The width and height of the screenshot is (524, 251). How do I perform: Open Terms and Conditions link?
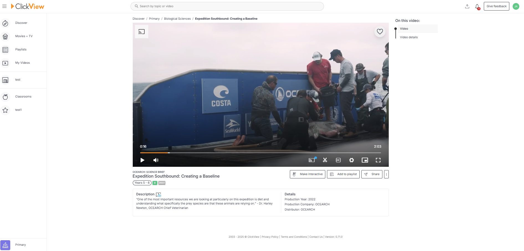[x=294, y=237]
